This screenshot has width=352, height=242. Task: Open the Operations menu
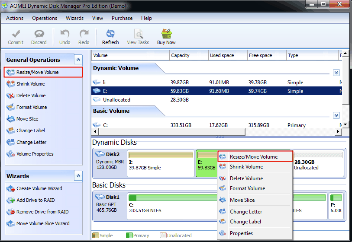pos(45,18)
